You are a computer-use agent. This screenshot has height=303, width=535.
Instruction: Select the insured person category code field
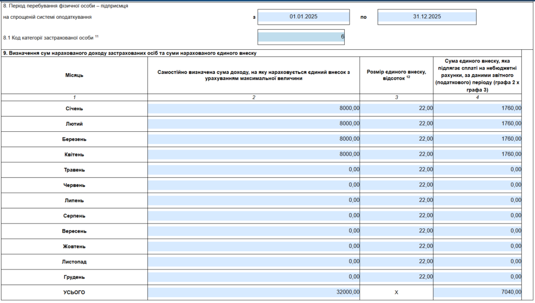[x=301, y=37]
